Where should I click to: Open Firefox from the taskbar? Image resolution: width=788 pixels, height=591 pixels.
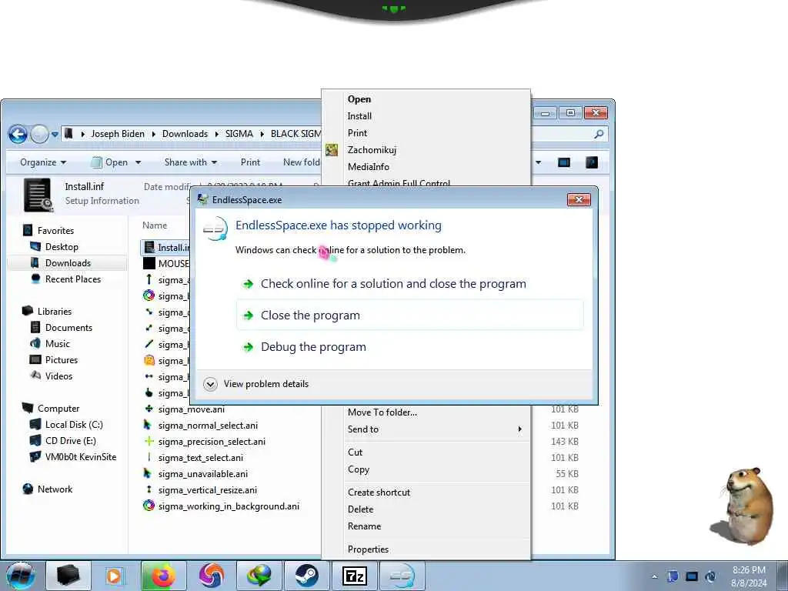coord(164,576)
